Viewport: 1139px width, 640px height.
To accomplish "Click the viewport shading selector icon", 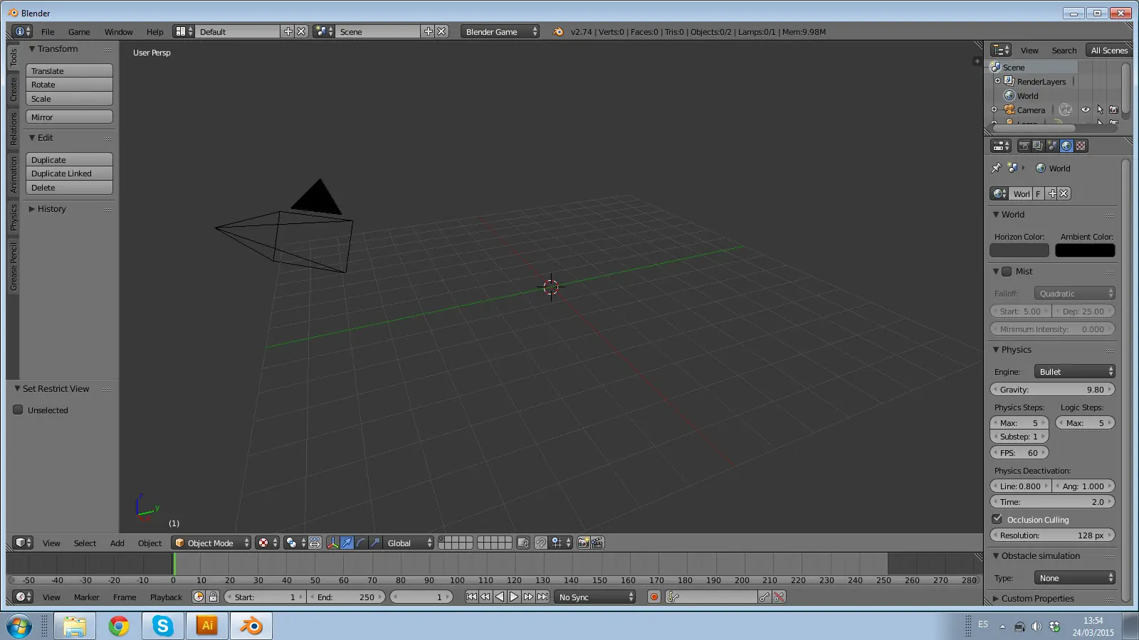I will [x=267, y=543].
